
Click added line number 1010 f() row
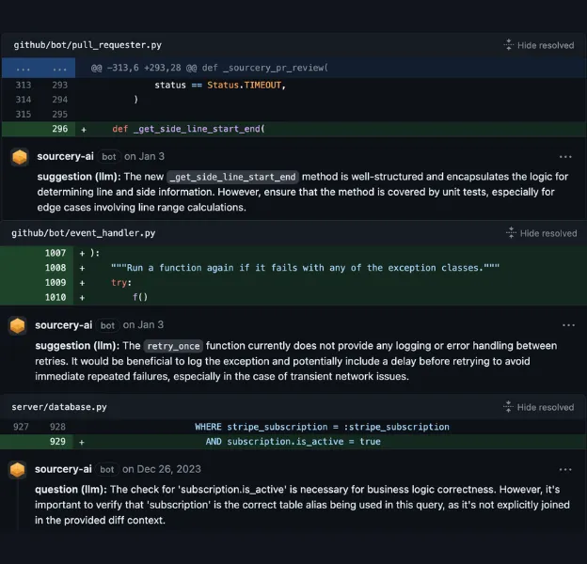pyautogui.click(x=56, y=297)
